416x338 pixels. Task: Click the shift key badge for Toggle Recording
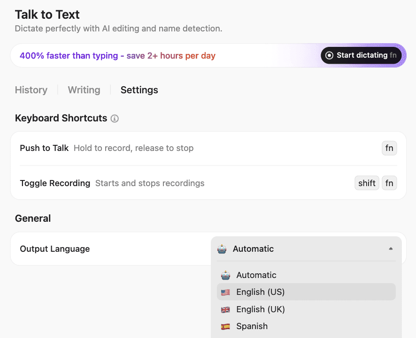click(x=367, y=183)
